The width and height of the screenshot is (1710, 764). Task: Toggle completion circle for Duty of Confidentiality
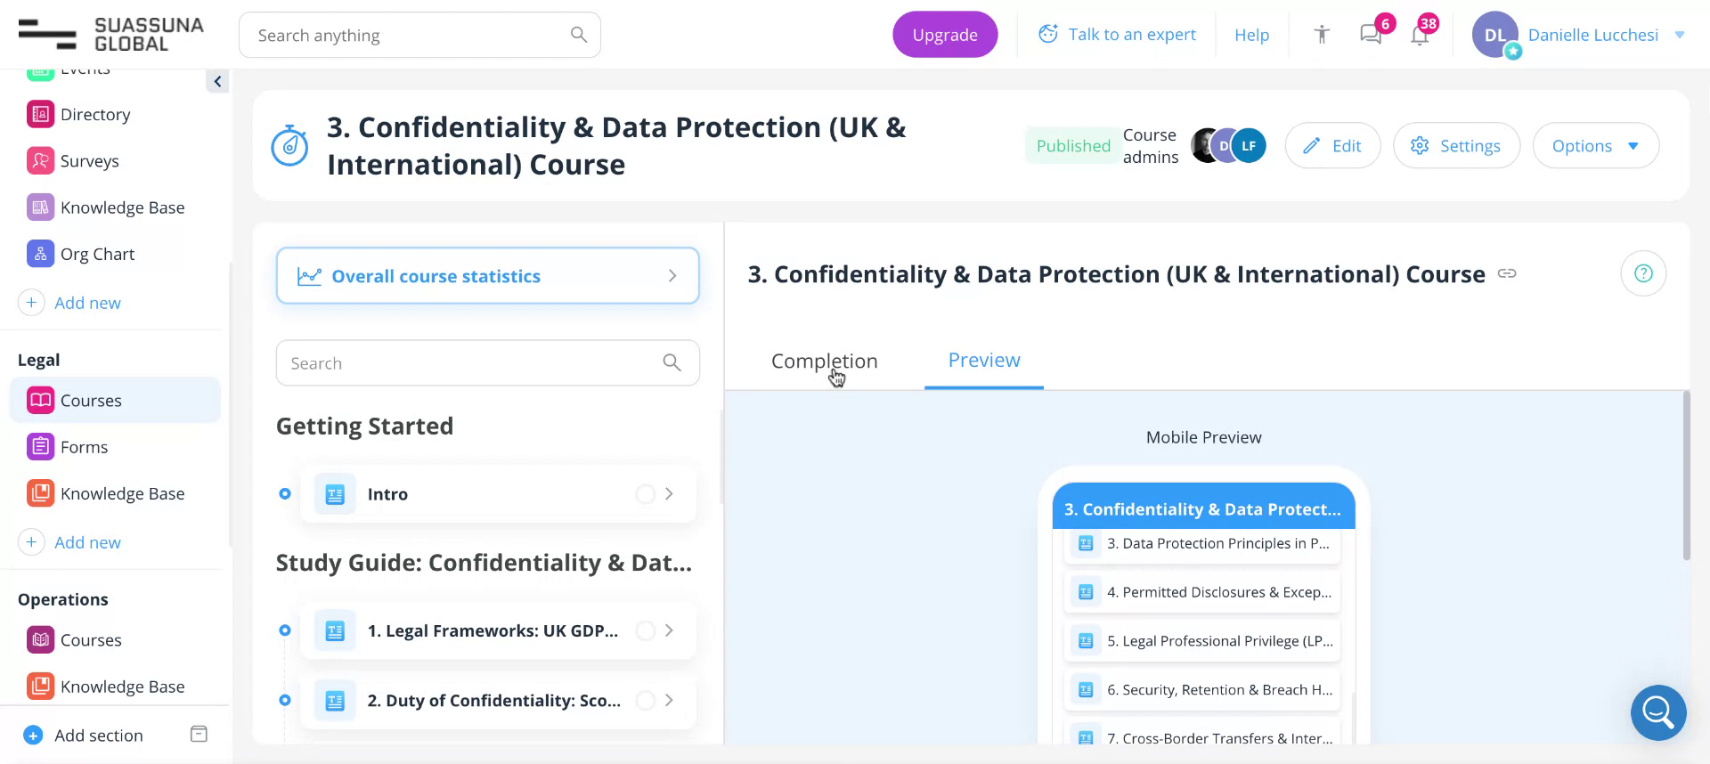point(645,701)
